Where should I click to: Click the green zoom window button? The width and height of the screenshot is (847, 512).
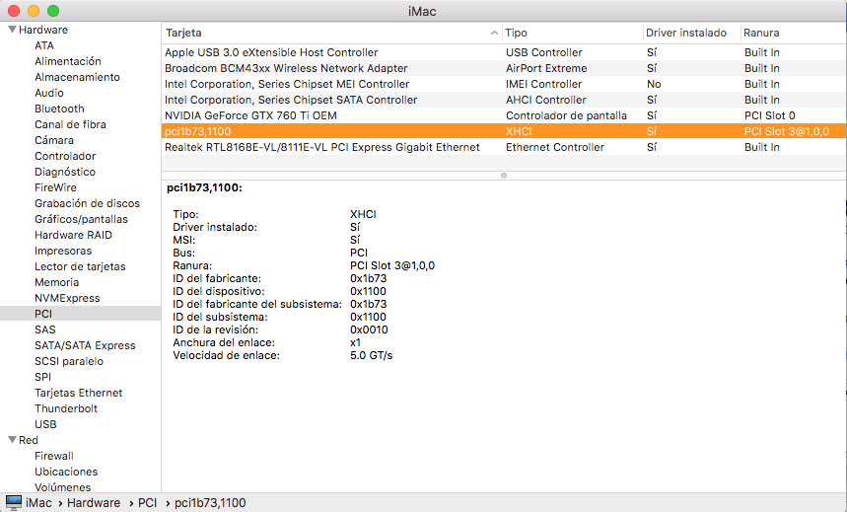pos(53,11)
